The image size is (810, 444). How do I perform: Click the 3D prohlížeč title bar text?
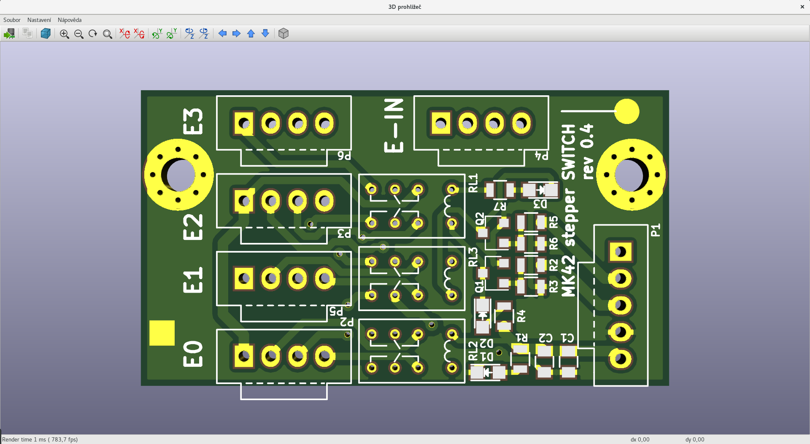pos(405,7)
